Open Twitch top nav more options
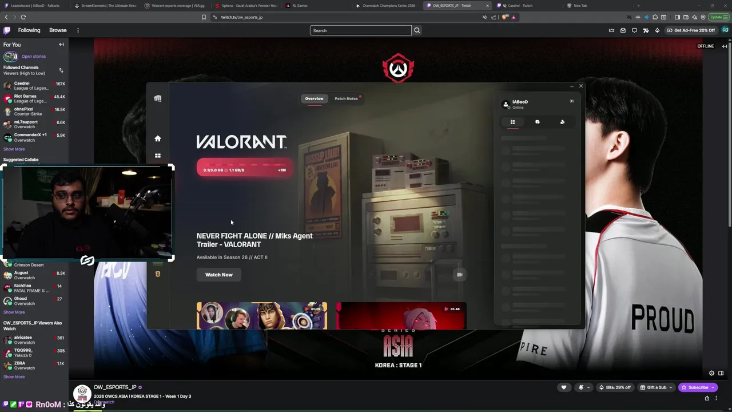 78,30
